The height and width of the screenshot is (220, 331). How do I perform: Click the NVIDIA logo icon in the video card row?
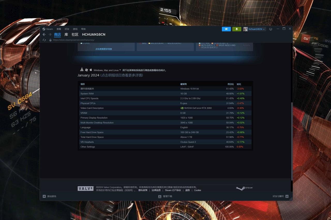pos(182,108)
